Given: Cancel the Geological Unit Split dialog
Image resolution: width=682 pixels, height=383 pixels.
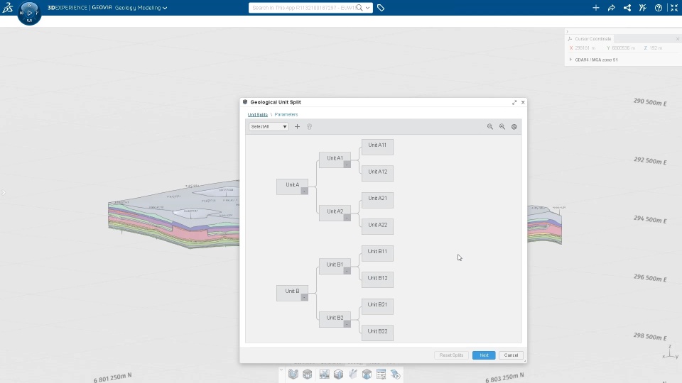Looking at the screenshot, I should tap(511, 355).
